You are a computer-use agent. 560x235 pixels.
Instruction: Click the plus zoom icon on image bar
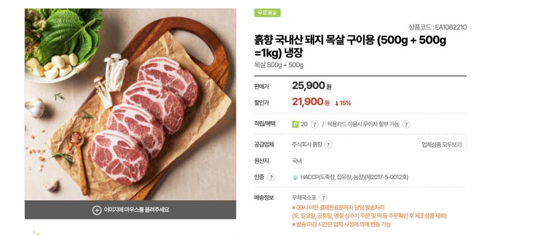click(96, 210)
